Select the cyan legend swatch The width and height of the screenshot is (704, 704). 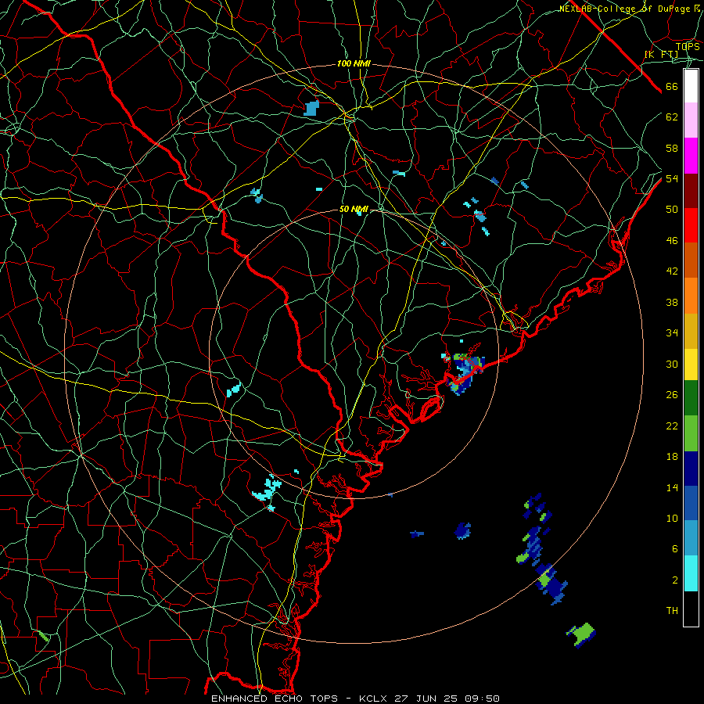point(691,573)
